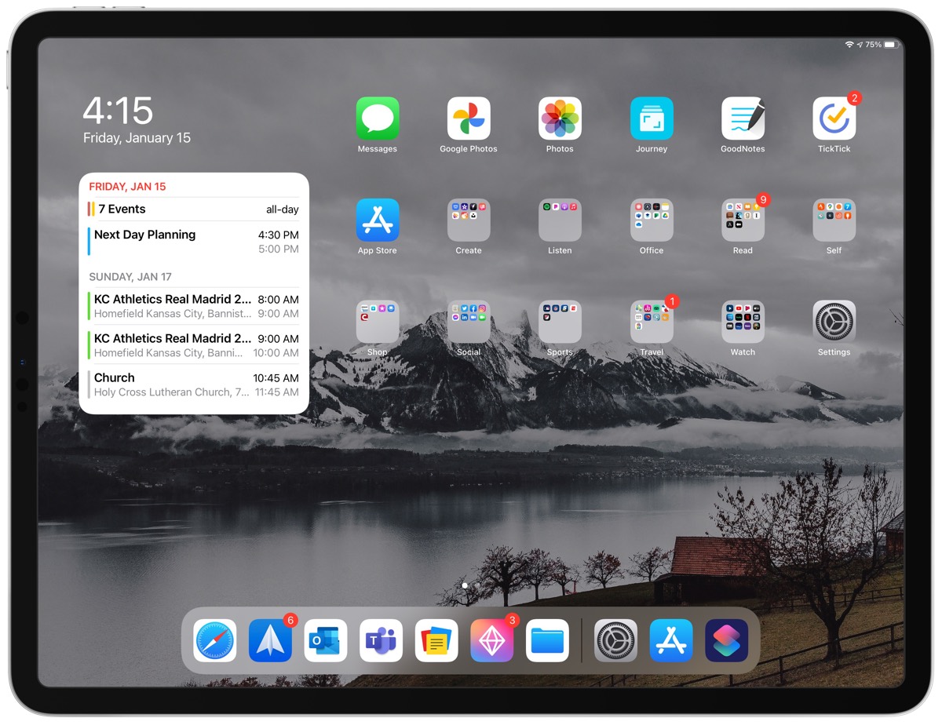Launch Safari from the dock
The width and height of the screenshot is (942, 725).
pyautogui.click(x=215, y=640)
